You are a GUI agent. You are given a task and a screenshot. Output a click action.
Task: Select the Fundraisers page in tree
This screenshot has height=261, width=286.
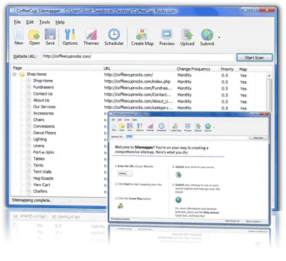pos(44,87)
